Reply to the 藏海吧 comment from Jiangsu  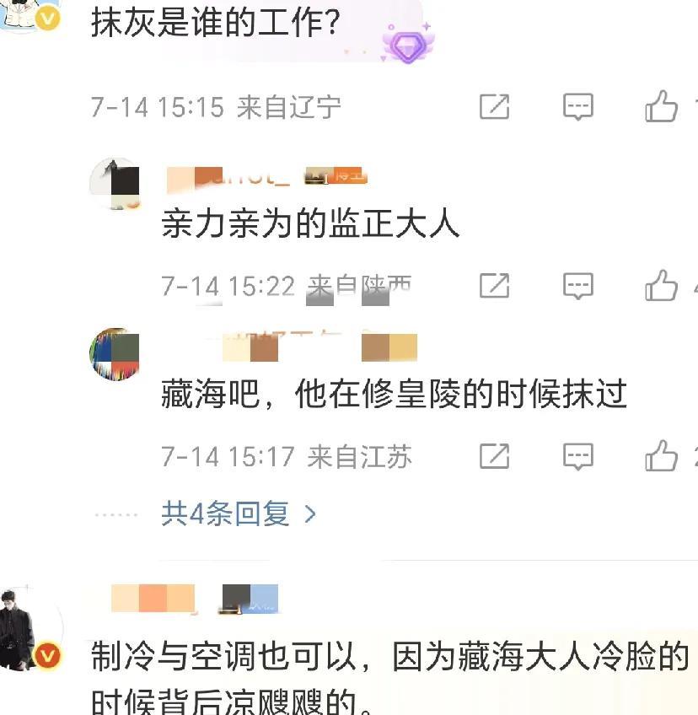pos(577,456)
